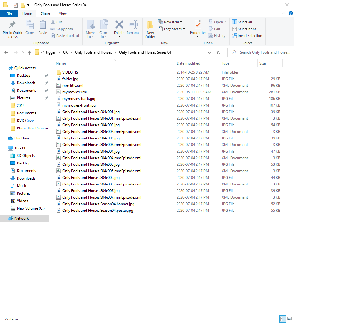Sort by the Size column header
This screenshot has height=323, width=361.
tap(270, 63)
